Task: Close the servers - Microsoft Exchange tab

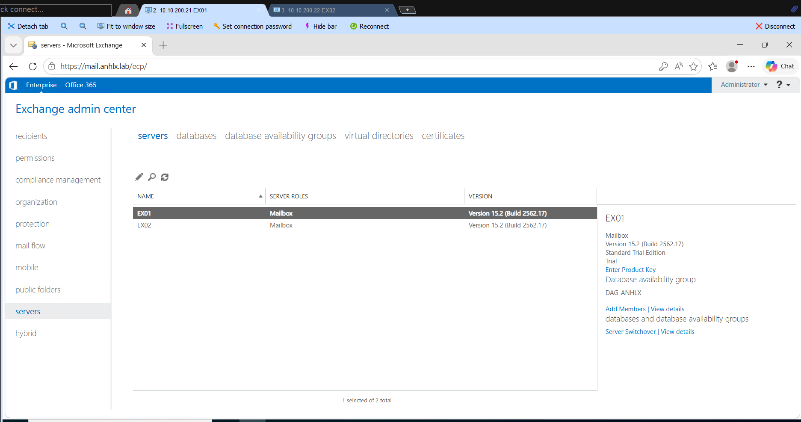Action: pyautogui.click(x=144, y=45)
